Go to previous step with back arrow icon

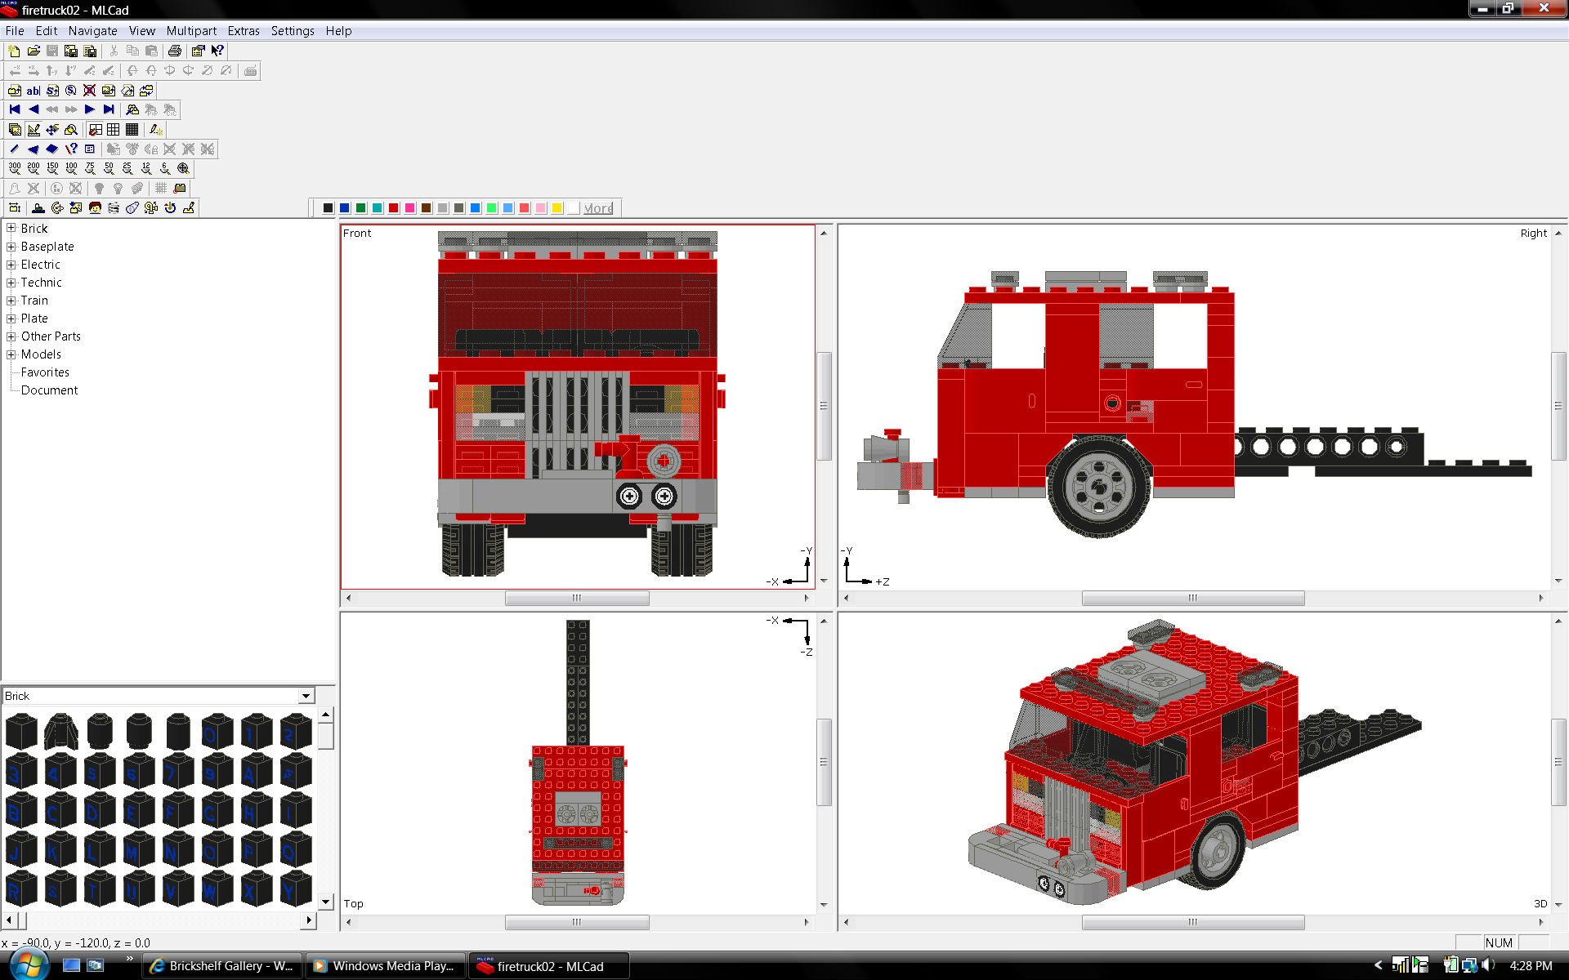[34, 109]
